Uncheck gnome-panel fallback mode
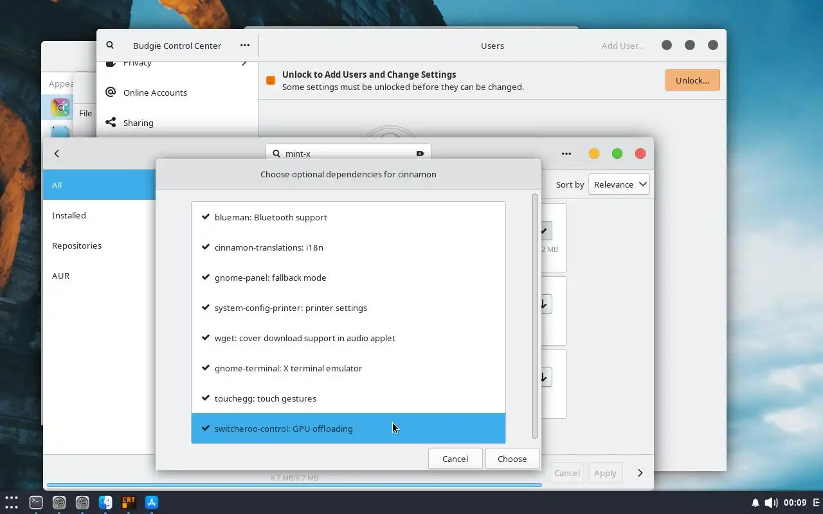Viewport: 823px width, 514px height. tap(206, 278)
